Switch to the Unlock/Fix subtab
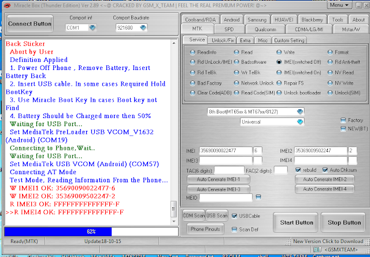Viewport: 370px width, 257px height. pyautogui.click(x=223, y=41)
